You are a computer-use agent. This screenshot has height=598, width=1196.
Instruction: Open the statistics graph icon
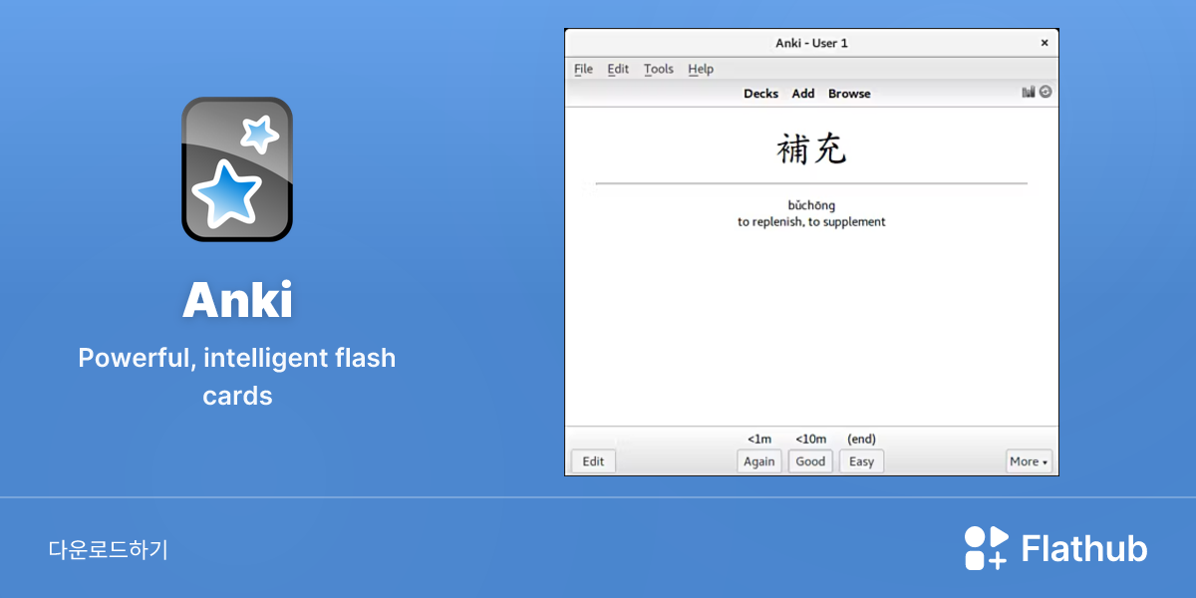click(x=1029, y=93)
